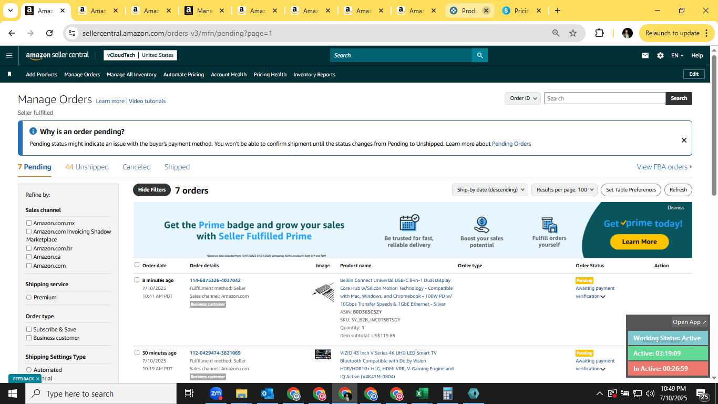Check the Subscribe & Save order type
The height and width of the screenshot is (404, 718).
(29, 329)
